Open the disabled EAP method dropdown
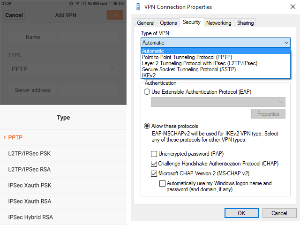This screenshot has height=225, width=300. pos(218,102)
